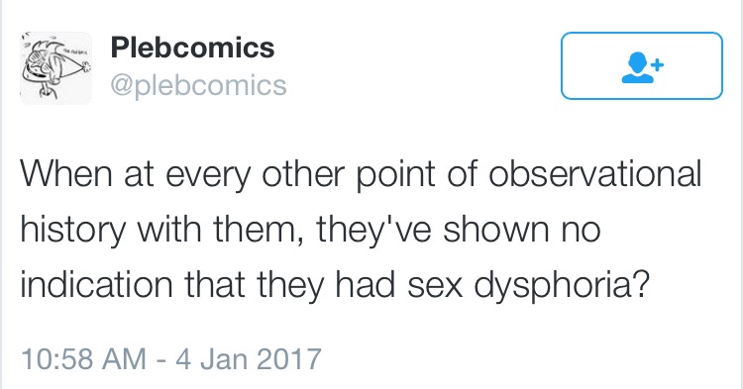The image size is (743, 389).
Task: Click the follow user icon button
Action: (642, 65)
